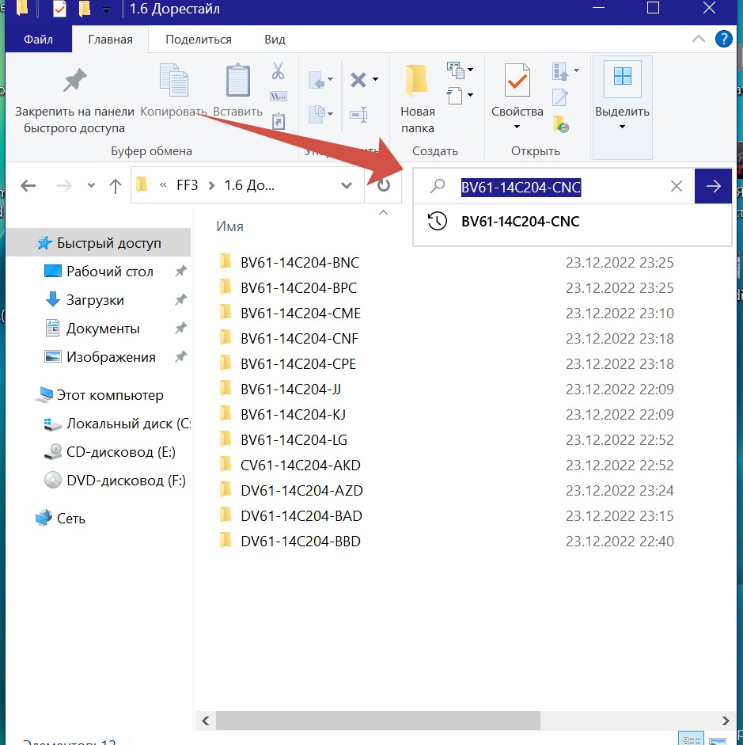The image size is (743, 745).
Task: Click the New folder icon
Action: click(x=417, y=81)
